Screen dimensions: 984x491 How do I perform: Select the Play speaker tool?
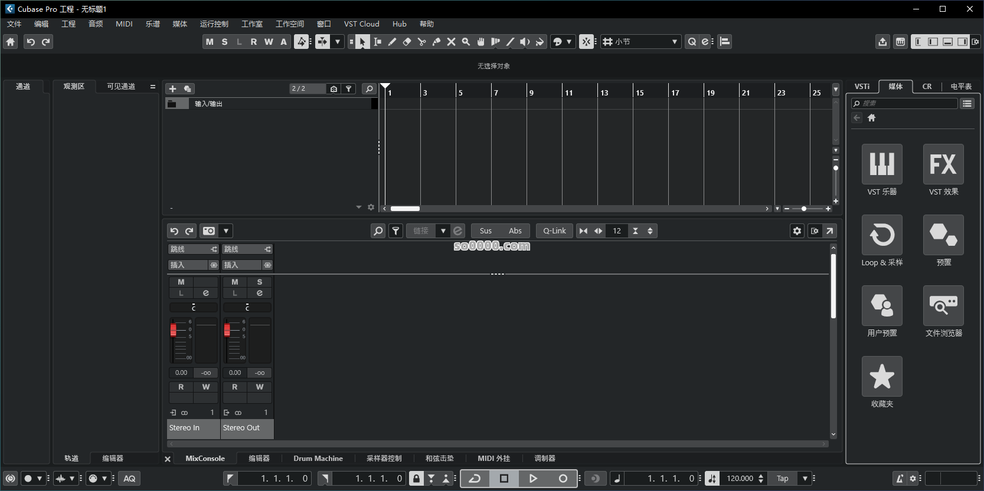(x=525, y=42)
